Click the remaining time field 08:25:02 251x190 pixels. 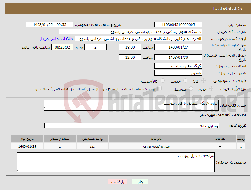click(62, 47)
